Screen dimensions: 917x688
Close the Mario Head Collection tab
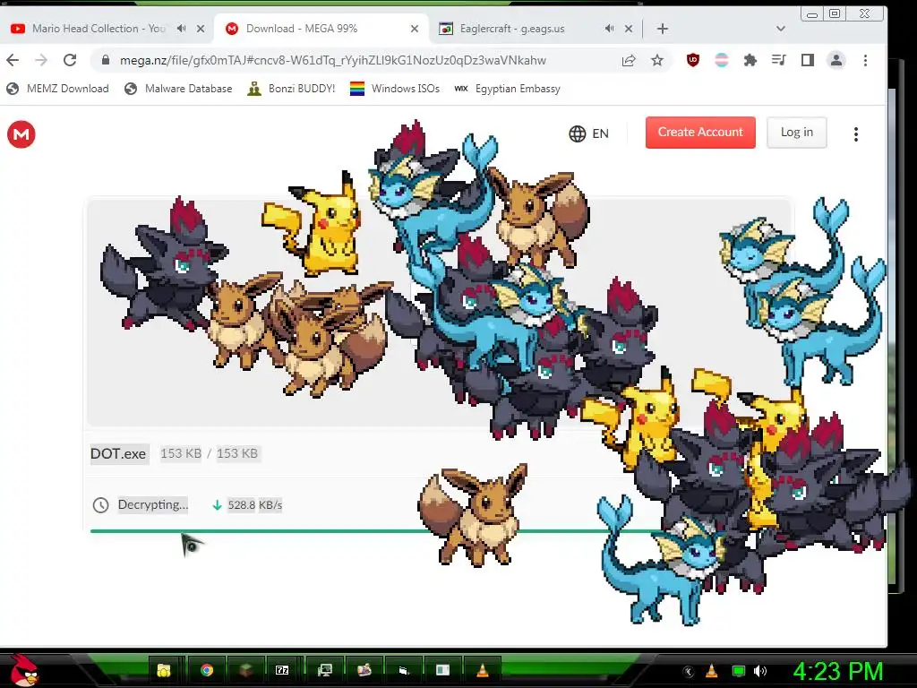[201, 28]
